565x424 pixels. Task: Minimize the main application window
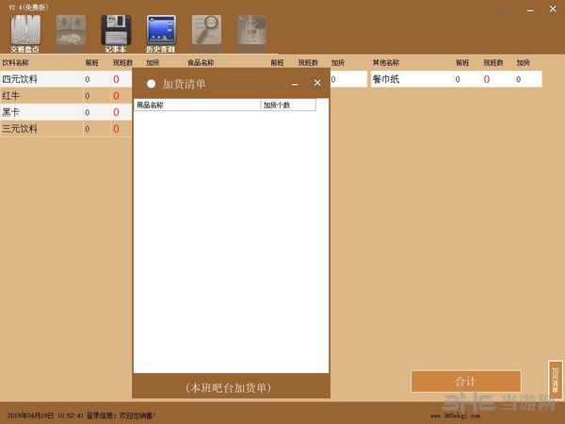pos(530,10)
